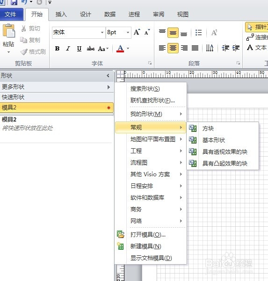
Task: Select the Text tool (文本)
Action: [x=257, y=48]
